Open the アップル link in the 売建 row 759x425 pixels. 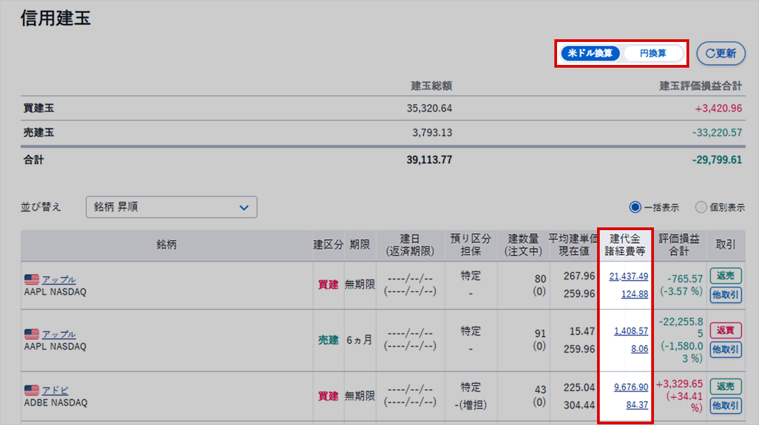(59, 334)
